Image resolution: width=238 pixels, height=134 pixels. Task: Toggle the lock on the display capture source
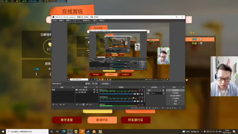pyautogui.click(x=97, y=92)
